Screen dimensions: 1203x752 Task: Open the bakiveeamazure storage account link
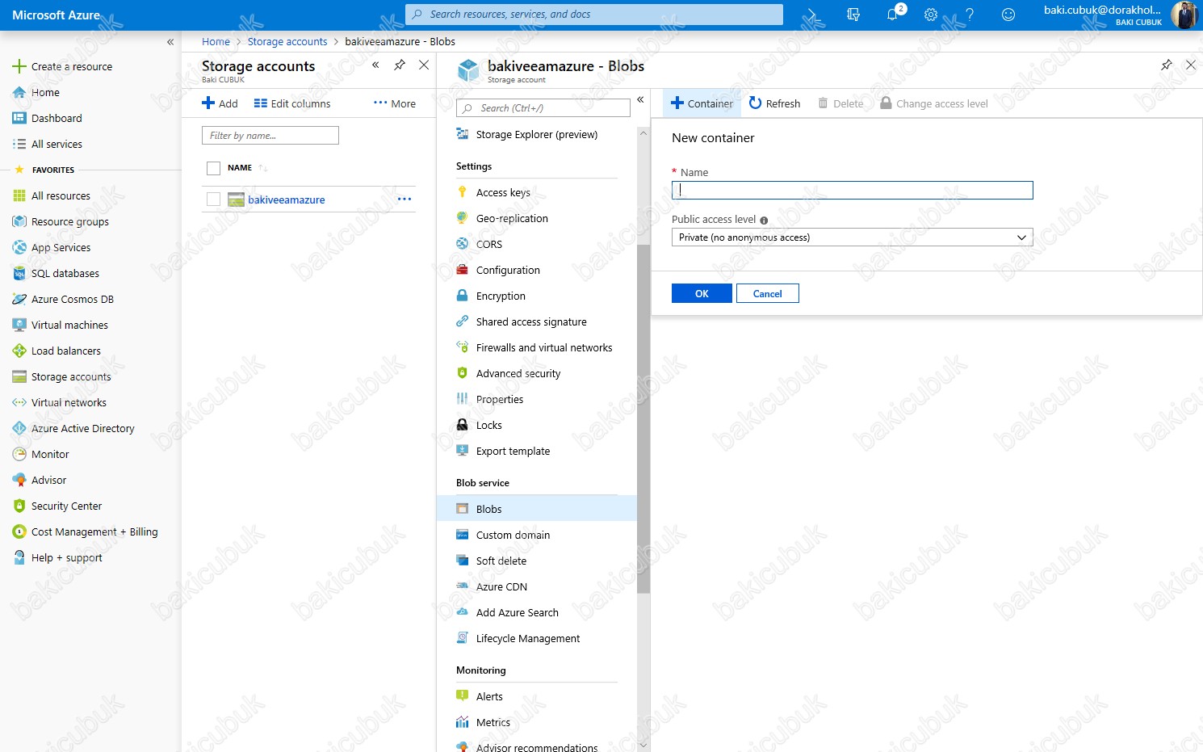pos(286,200)
